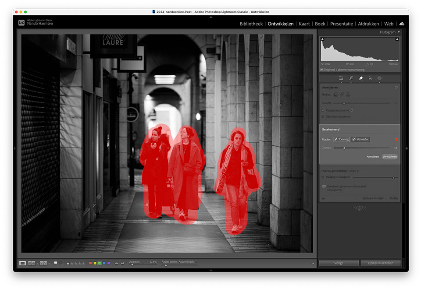Apply the green color label
The width and height of the screenshot is (421, 289).
100,263
